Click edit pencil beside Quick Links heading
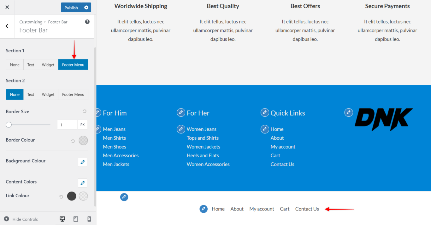The height and width of the screenshot is (225, 431). (x=265, y=112)
